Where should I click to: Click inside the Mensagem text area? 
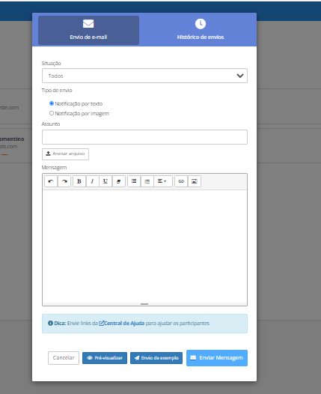pyautogui.click(x=144, y=246)
